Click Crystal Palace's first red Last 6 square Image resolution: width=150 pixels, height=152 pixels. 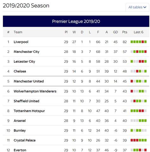[x=132, y=140]
